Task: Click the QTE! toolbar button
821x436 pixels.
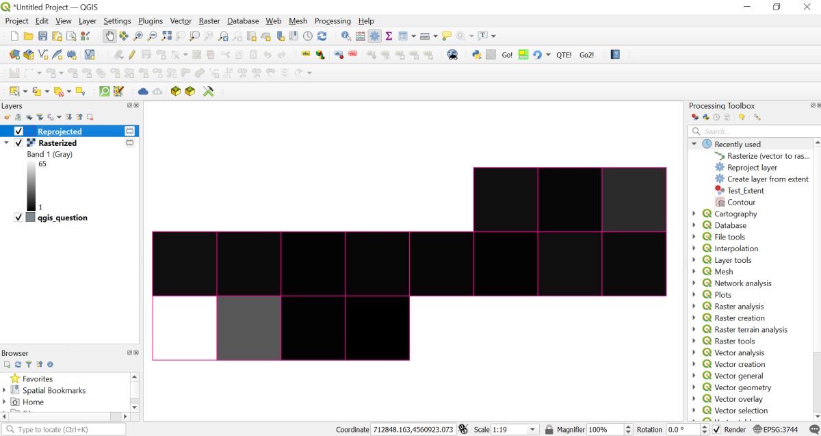Action: [564, 55]
